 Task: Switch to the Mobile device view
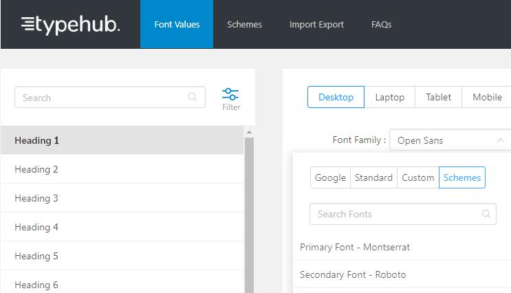tap(487, 97)
